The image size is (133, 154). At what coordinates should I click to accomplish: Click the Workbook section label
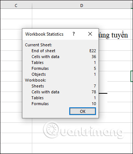[36, 80]
